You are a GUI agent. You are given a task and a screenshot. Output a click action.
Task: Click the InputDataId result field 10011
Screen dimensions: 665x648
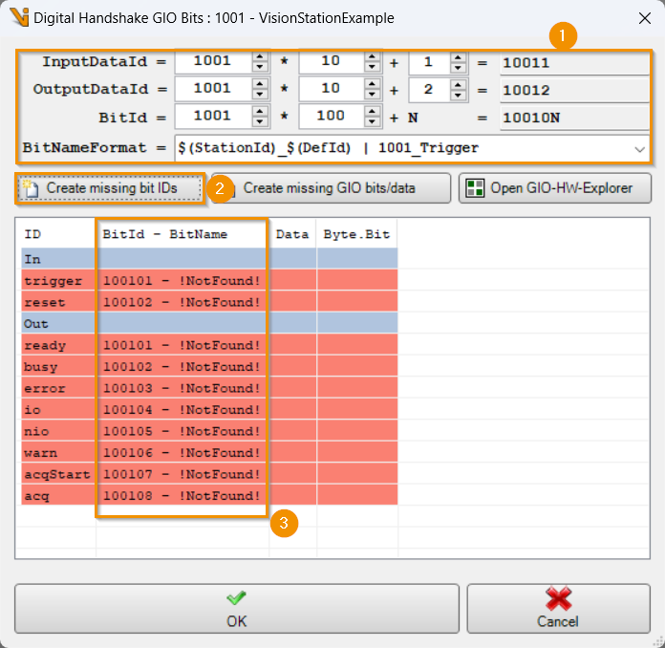tap(574, 64)
